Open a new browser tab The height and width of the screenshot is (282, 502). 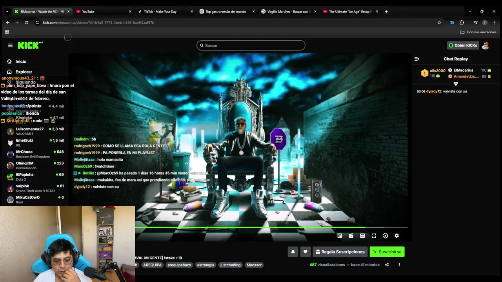[x=386, y=11]
